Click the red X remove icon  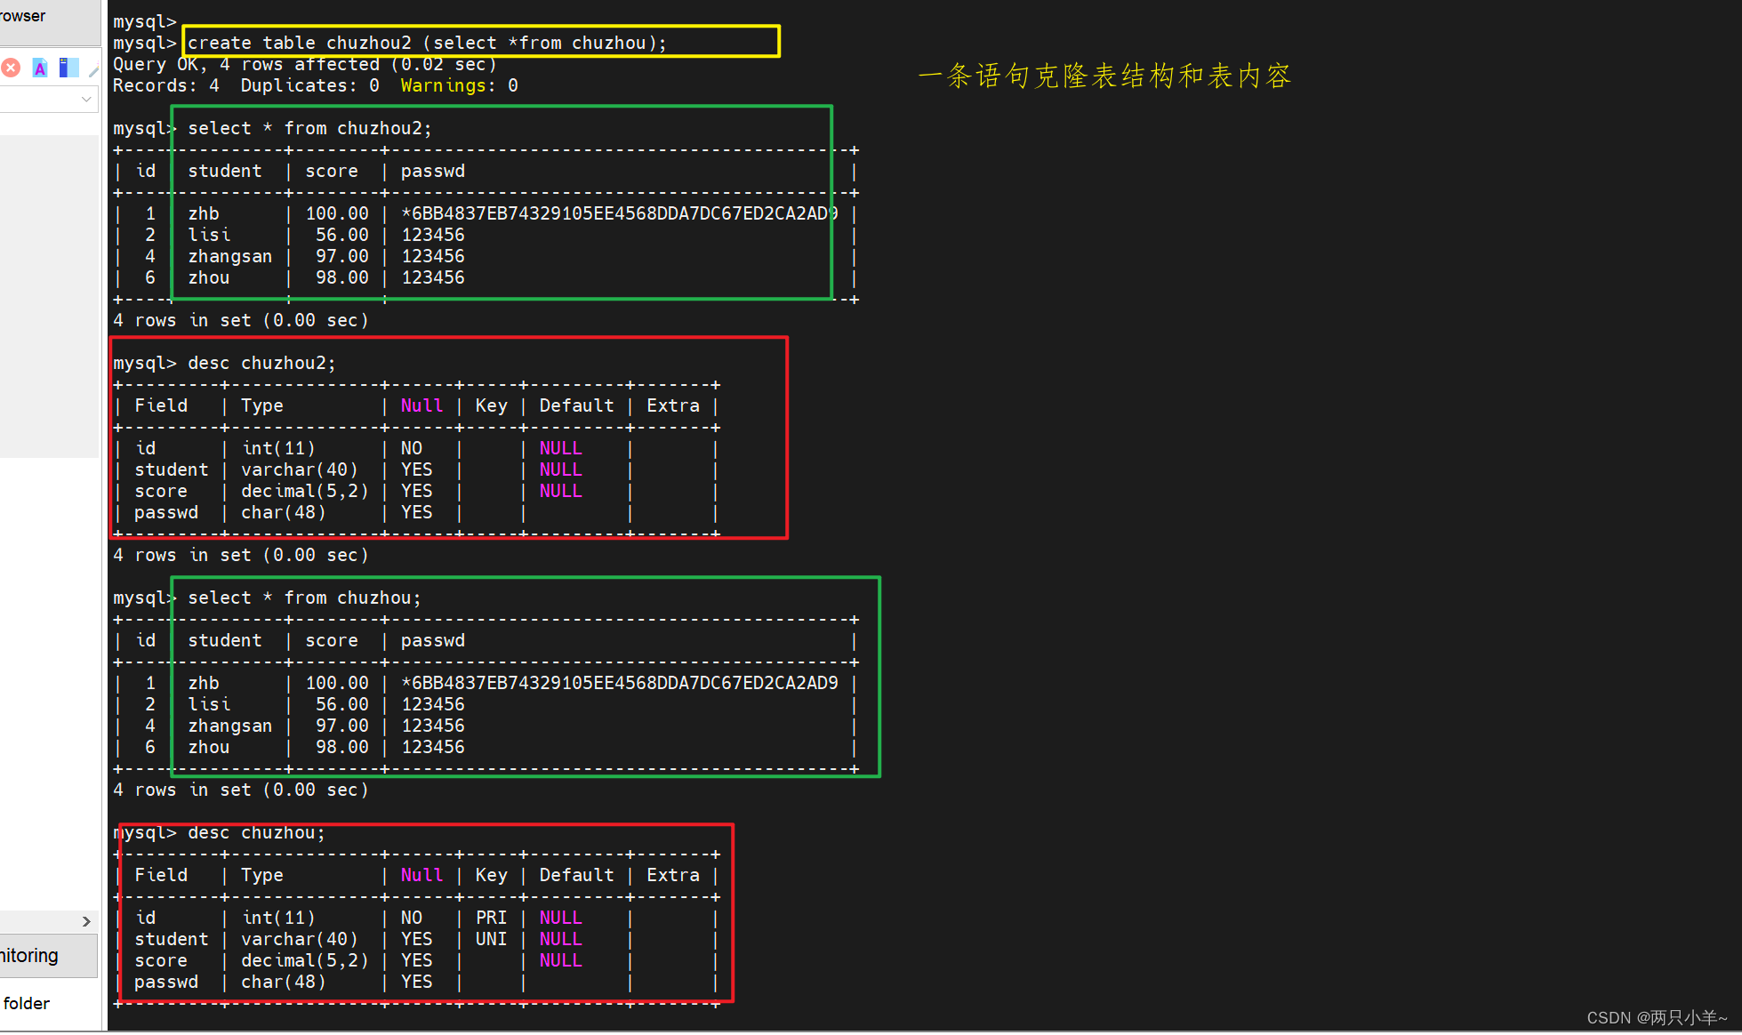point(11,68)
